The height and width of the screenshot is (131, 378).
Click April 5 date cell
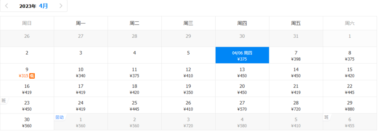point(188,55)
